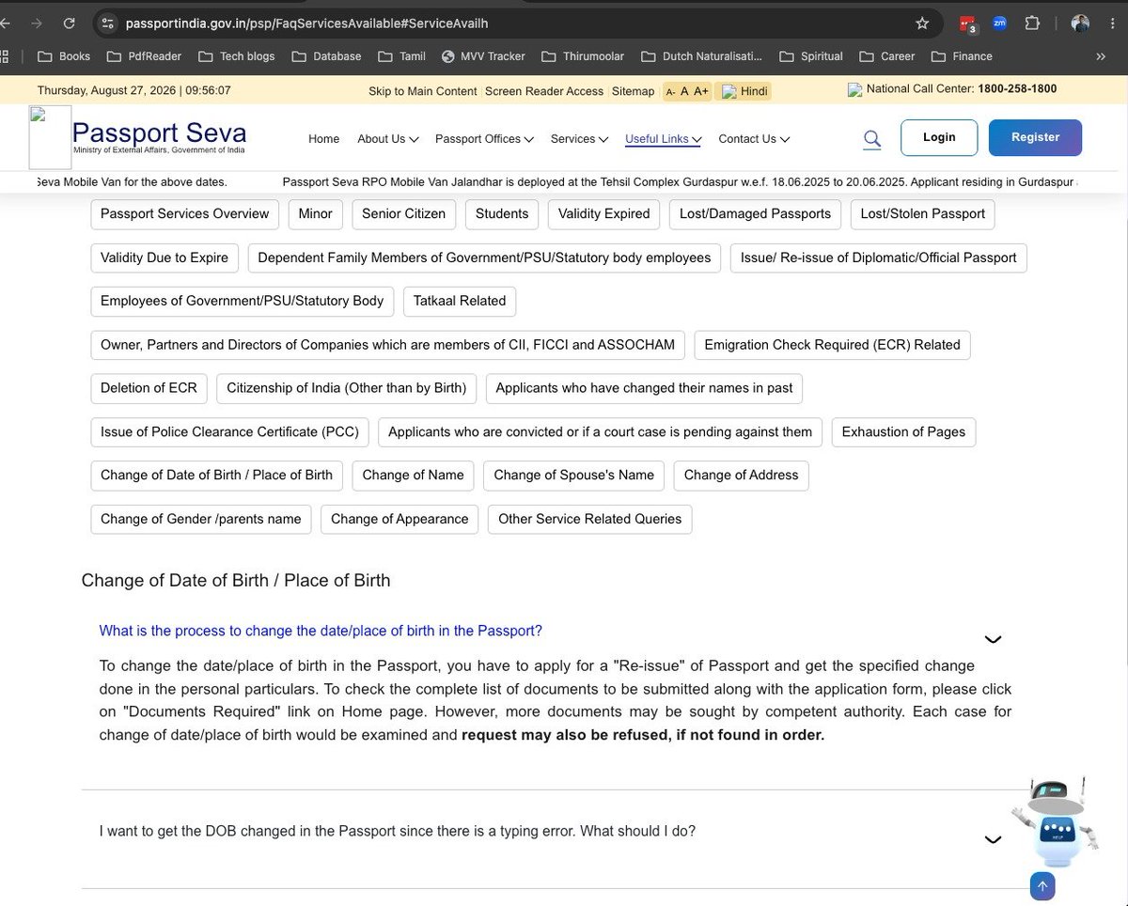Open the site search magnifier icon
The height and width of the screenshot is (906, 1128).
pos(872,139)
